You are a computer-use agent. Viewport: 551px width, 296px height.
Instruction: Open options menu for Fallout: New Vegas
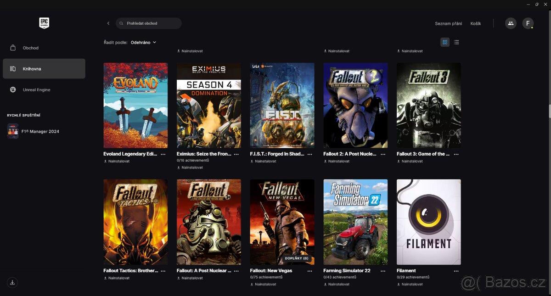point(309,271)
